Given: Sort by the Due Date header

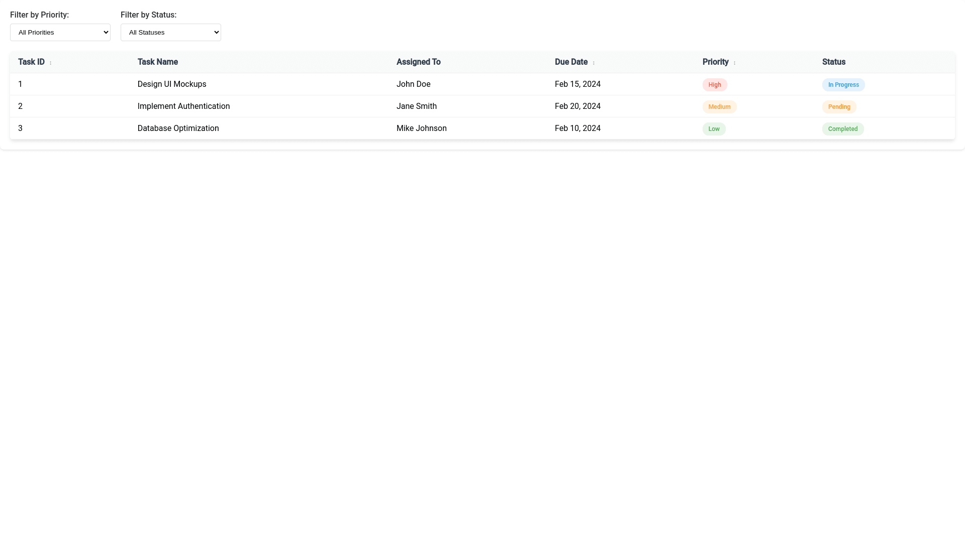Looking at the screenshot, I should click(x=571, y=62).
